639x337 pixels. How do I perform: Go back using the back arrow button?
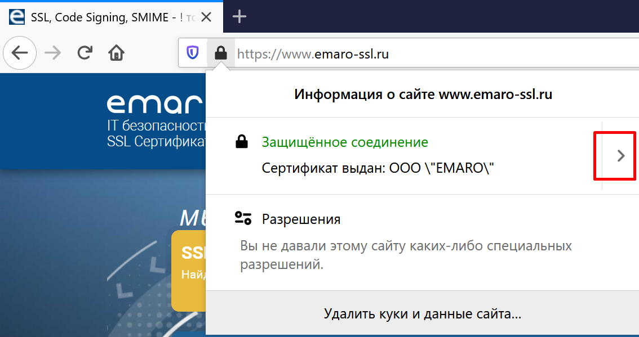click(x=20, y=53)
